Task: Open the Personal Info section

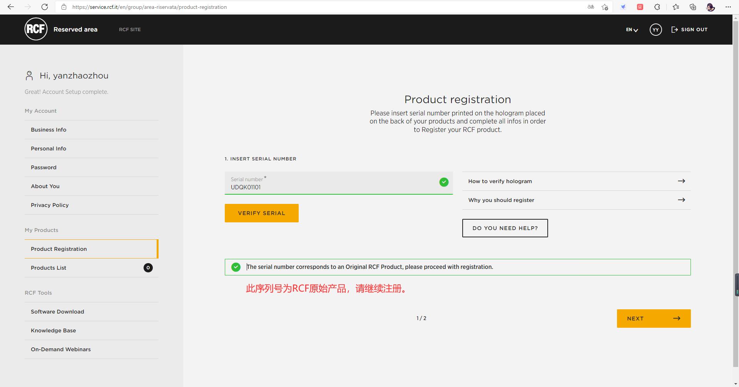Action: (x=92, y=148)
